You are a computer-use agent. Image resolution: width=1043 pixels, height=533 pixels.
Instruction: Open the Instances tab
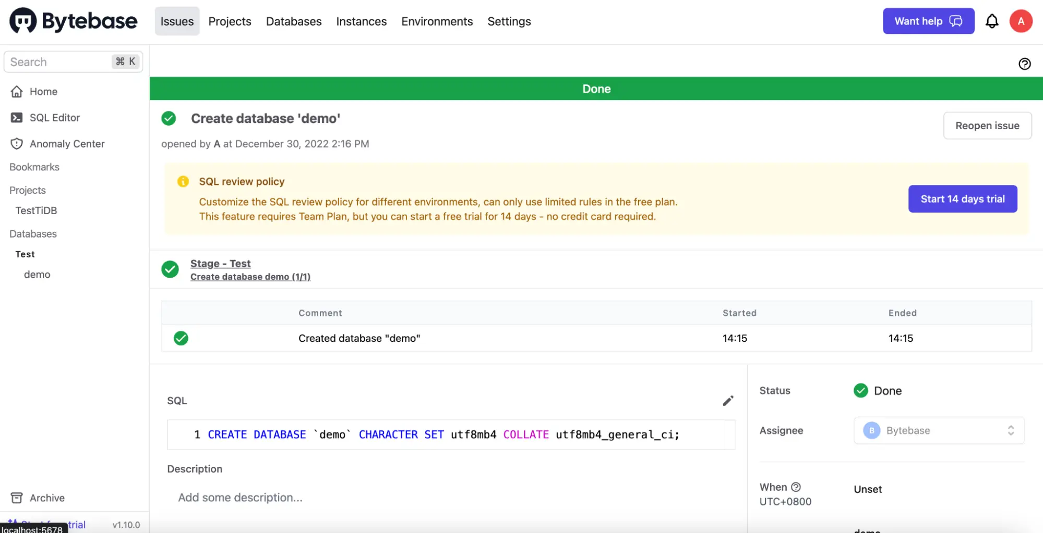(362, 21)
